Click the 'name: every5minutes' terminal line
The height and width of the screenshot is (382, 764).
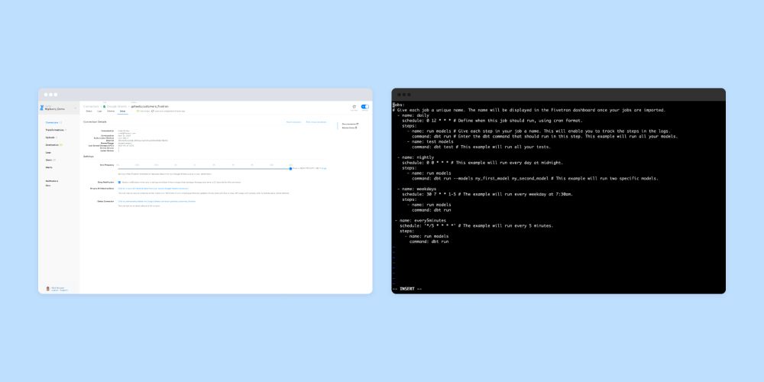(x=420, y=220)
